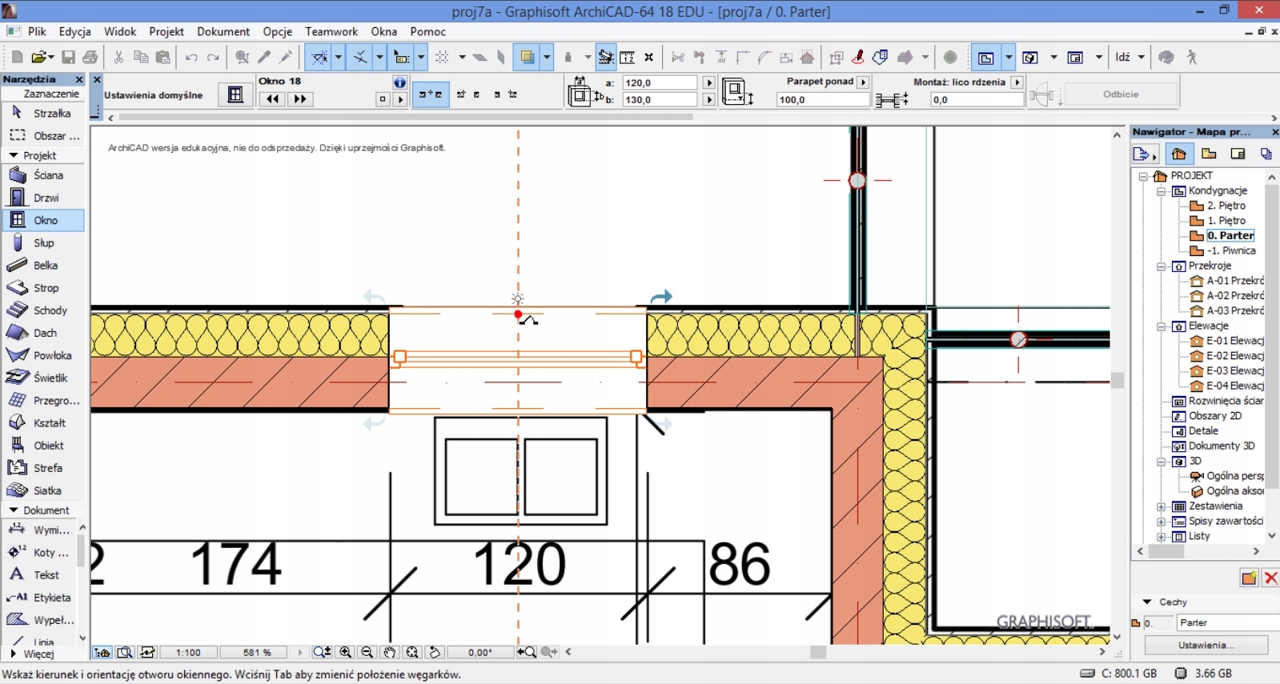Pick the Słup column tool

coord(44,243)
